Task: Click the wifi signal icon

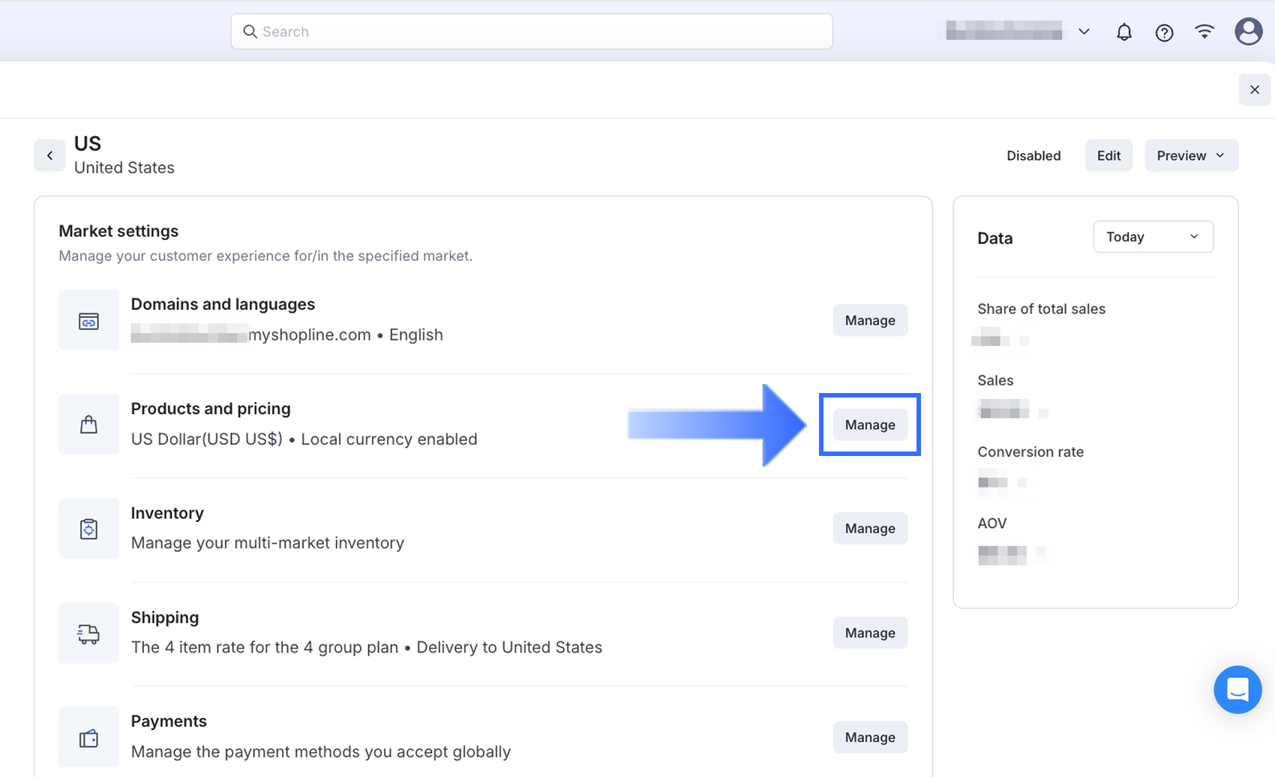Action: click(1204, 31)
